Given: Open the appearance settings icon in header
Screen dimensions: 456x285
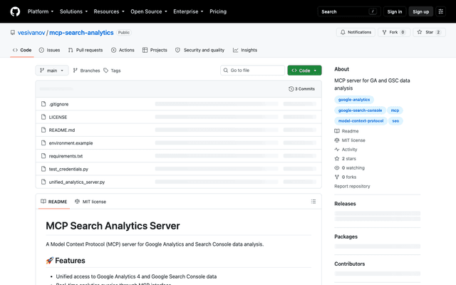Looking at the screenshot, I should tap(440, 11).
